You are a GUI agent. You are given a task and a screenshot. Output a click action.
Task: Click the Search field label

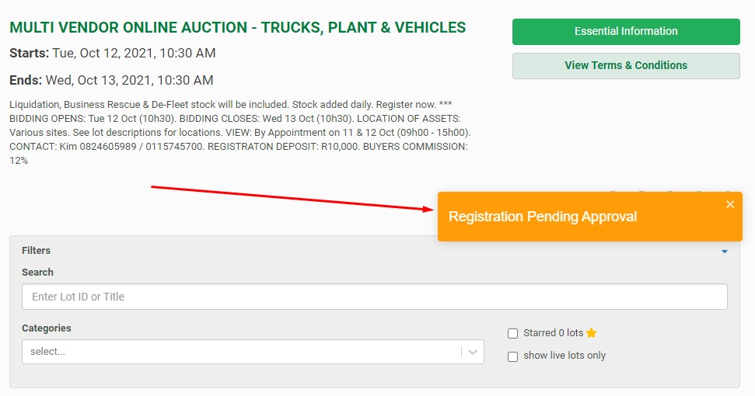coord(37,273)
